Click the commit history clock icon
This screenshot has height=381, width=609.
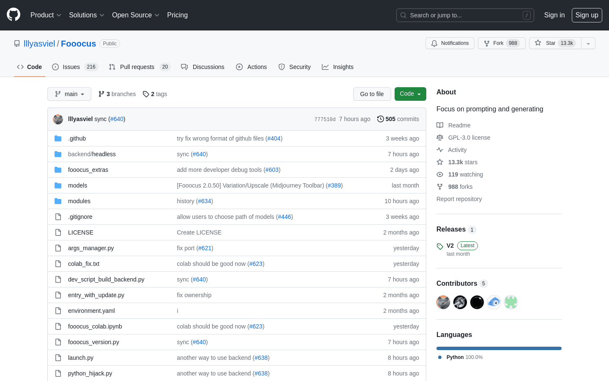tap(380, 119)
